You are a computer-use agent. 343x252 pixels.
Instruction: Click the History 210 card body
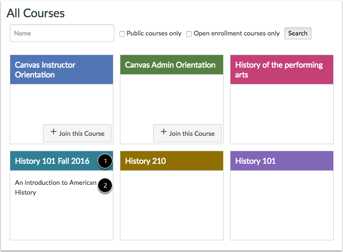click(x=172, y=205)
